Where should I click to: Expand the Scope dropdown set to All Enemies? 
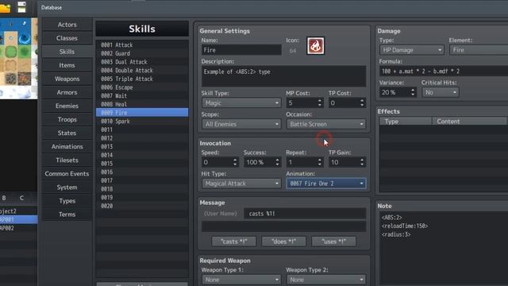point(241,124)
